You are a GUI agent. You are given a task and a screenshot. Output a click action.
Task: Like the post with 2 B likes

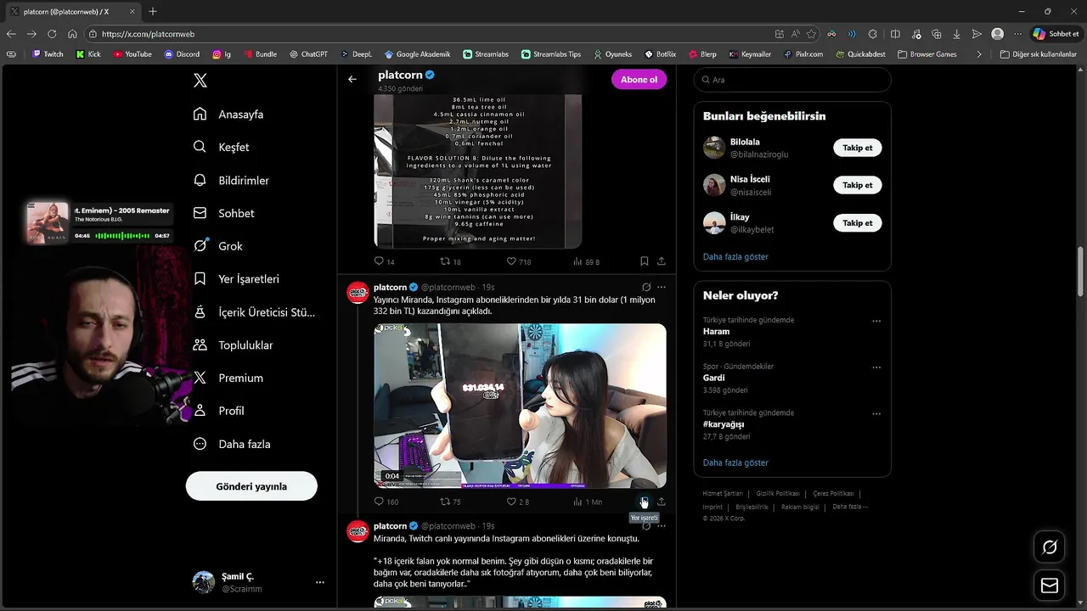[517, 502]
